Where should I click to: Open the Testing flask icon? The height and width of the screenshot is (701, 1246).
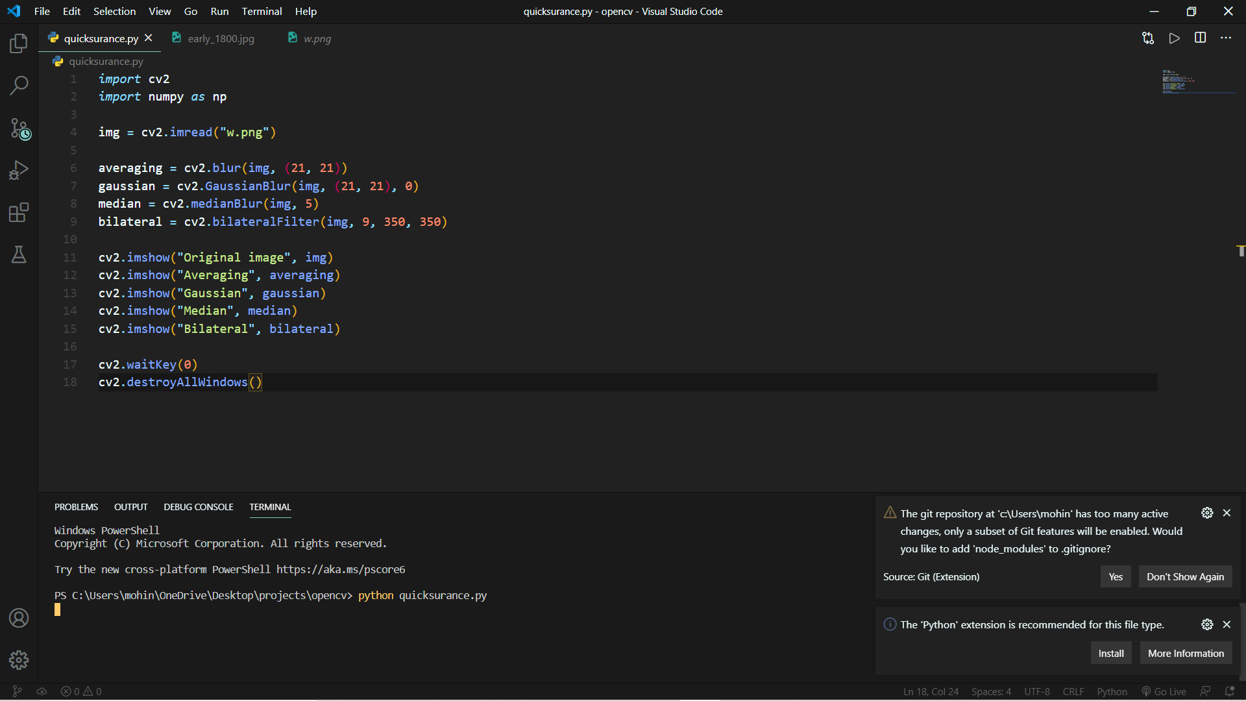tap(19, 254)
